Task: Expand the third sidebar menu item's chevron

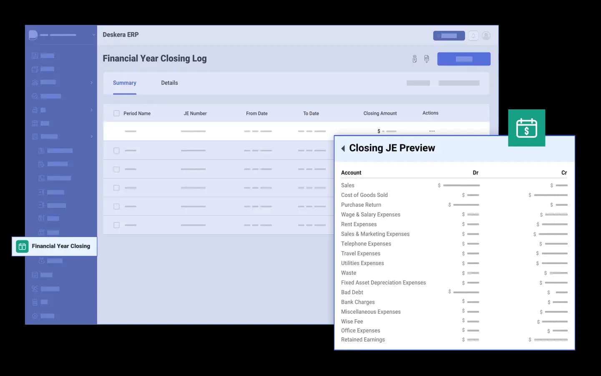Action: pos(91,83)
